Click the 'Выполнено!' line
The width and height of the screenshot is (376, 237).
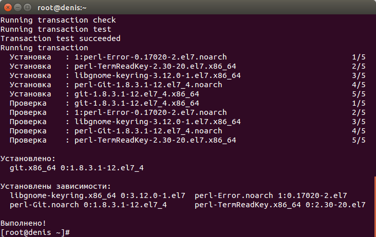(x=23, y=223)
